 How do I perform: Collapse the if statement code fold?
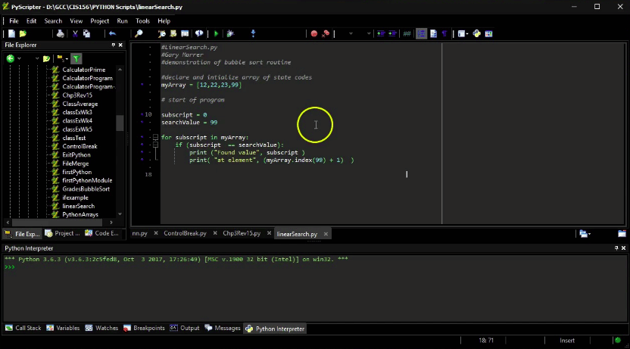tap(155, 145)
